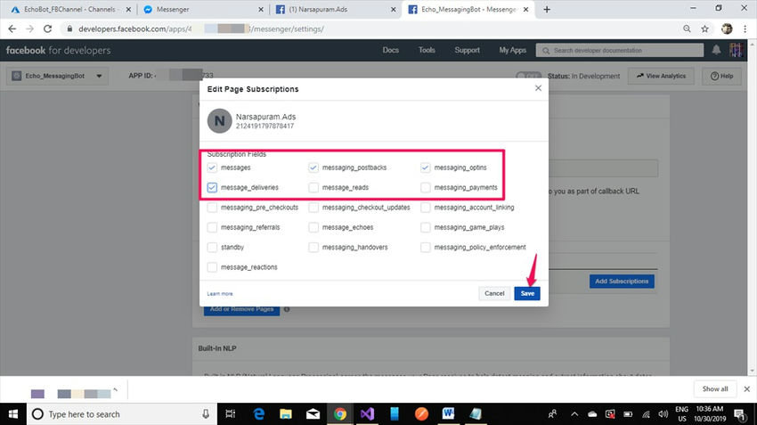Check the messaging_game_plays box
This screenshot has width=757, height=425.
click(x=425, y=227)
